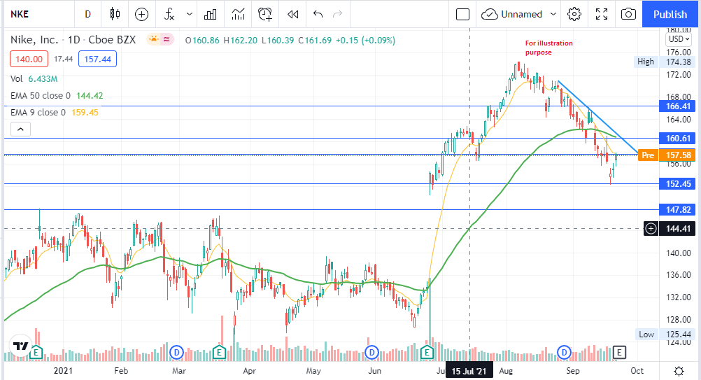Create an alert with the alarm clock icon
This screenshot has width=701, height=380.
(x=265, y=14)
